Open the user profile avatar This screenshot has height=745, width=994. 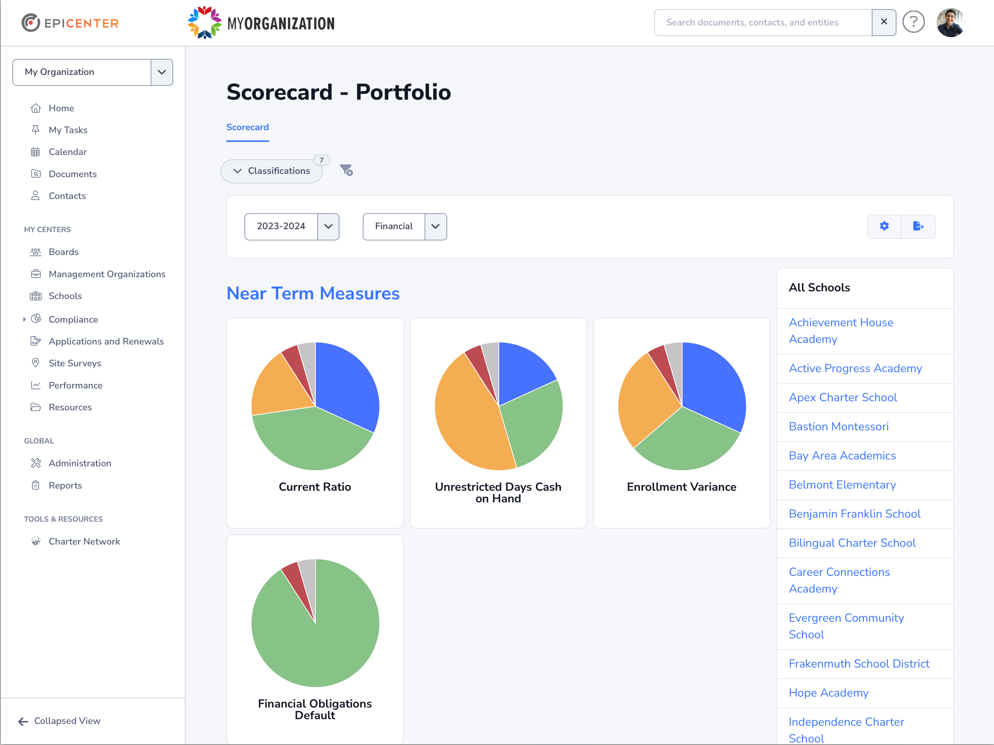click(950, 22)
